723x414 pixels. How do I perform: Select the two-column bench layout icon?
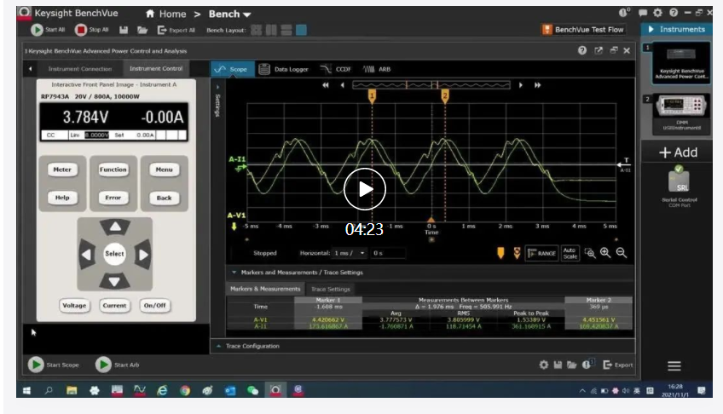tap(271, 31)
